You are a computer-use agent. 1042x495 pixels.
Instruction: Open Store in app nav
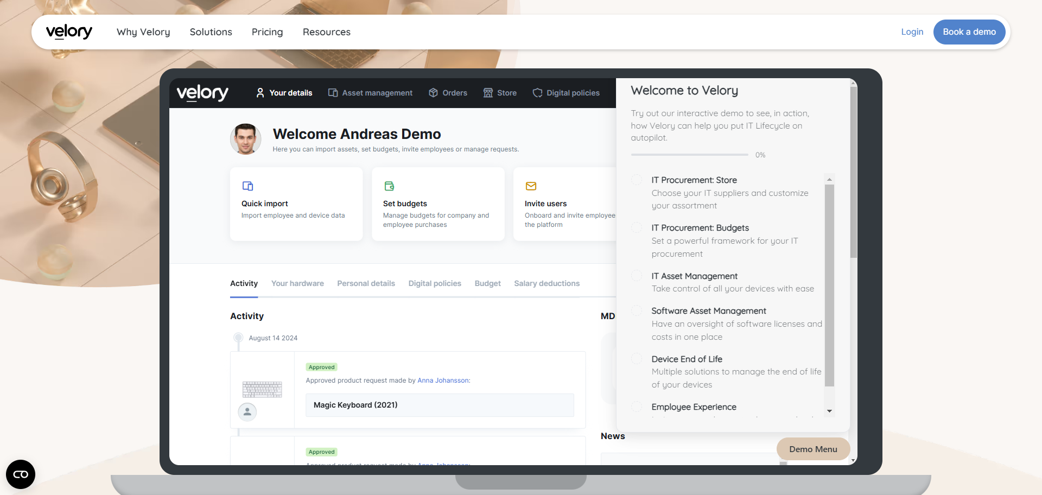coord(500,93)
